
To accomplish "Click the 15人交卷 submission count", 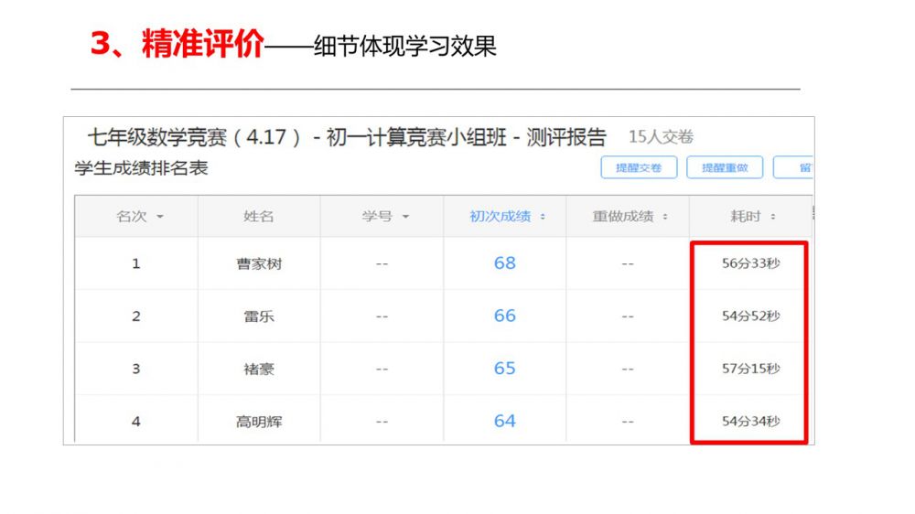I will point(661,137).
